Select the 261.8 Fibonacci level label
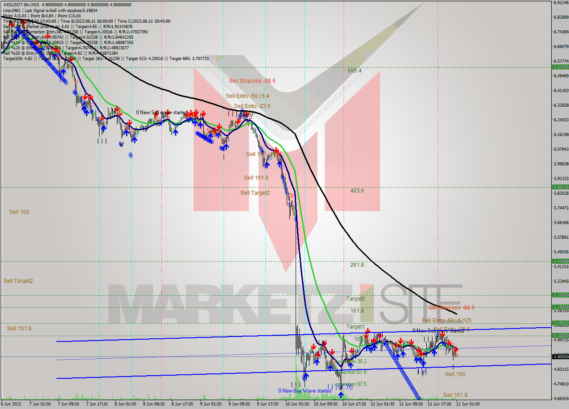 [357, 265]
